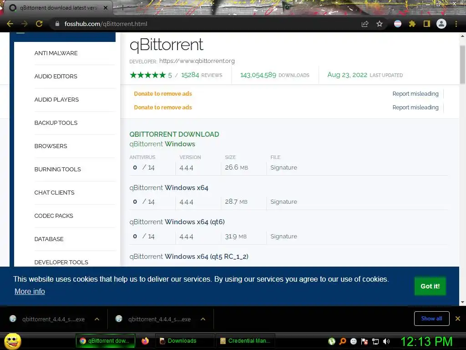Expand options for second downloaded exe
Screen dimensions: 466x350
(203, 319)
